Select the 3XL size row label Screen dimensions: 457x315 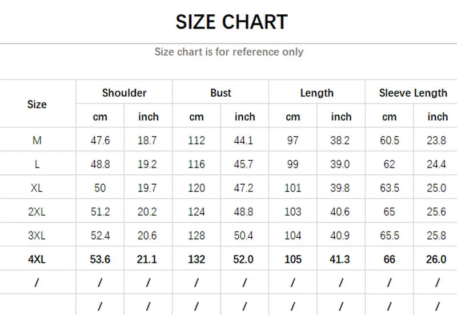[37, 236]
